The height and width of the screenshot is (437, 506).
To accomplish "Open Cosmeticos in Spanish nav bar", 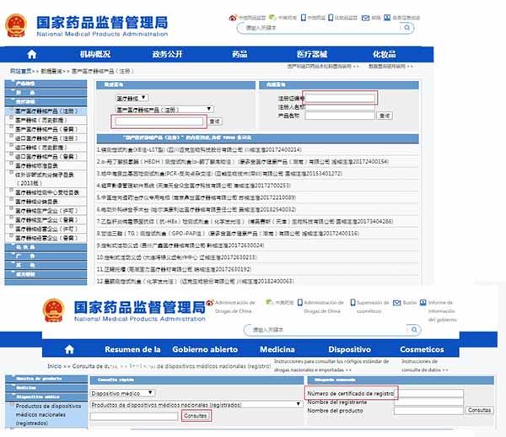I will pyautogui.click(x=422, y=349).
